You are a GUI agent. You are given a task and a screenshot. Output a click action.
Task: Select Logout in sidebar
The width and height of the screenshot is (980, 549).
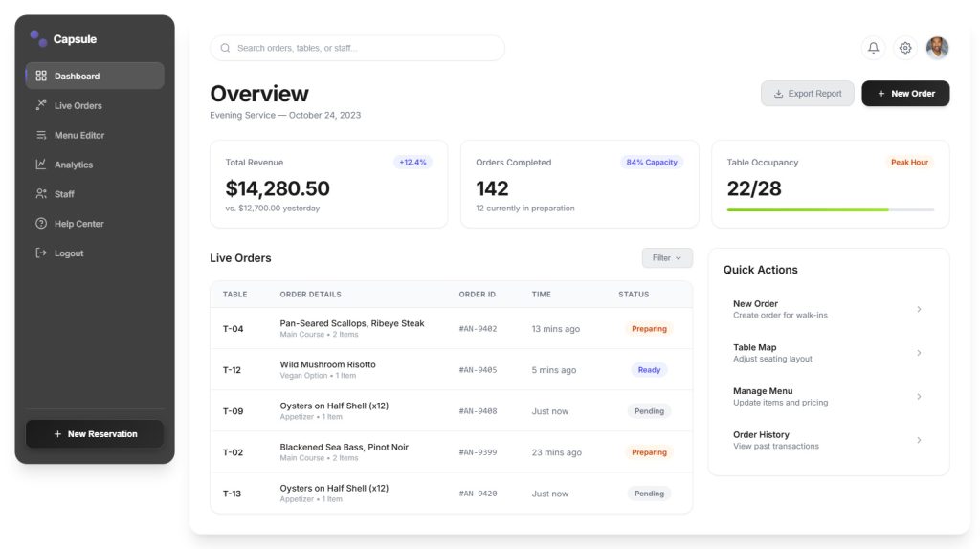[x=95, y=253]
